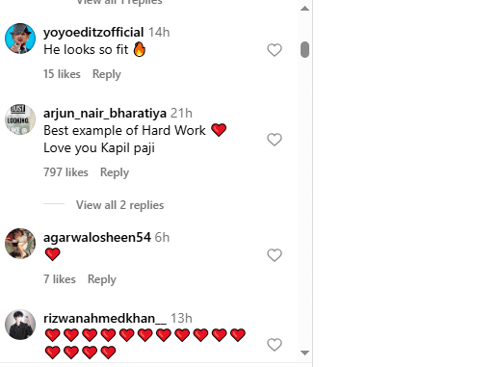Like arjun_nair_bharatiya's comment heart
The width and height of the screenshot is (500, 367).
click(275, 140)
